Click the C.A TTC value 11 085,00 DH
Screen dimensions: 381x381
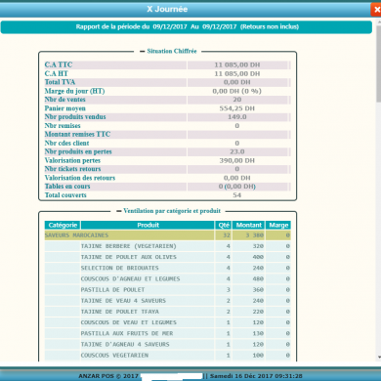[237, 64]
